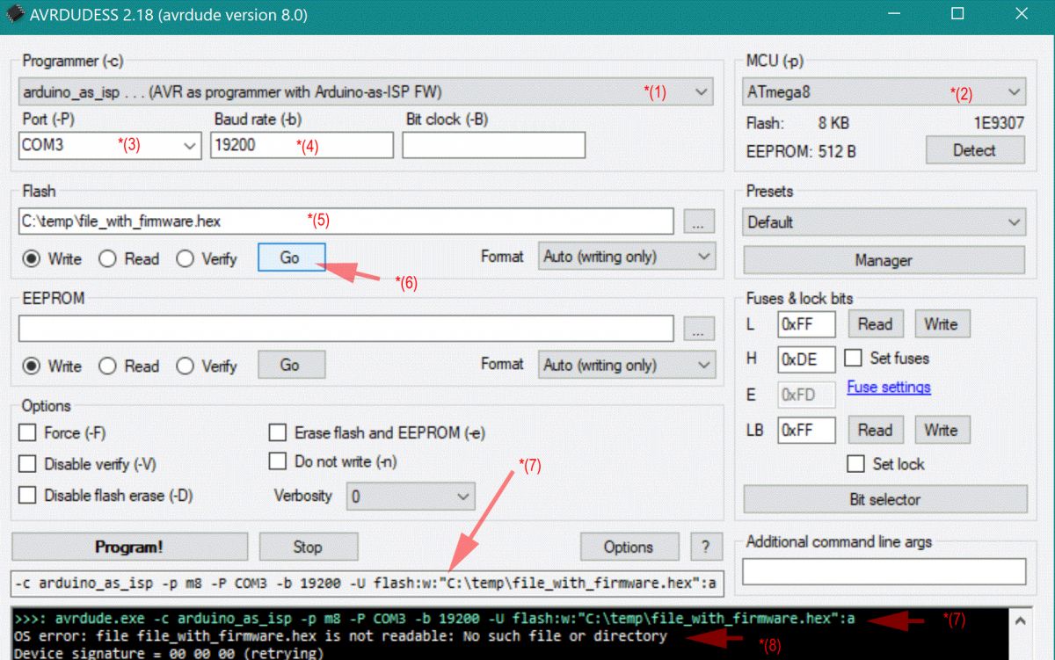Select the EEPROM Write radio button
Image resolution: width=1055 pixels, height=660 pixels.
pos(32,366)
